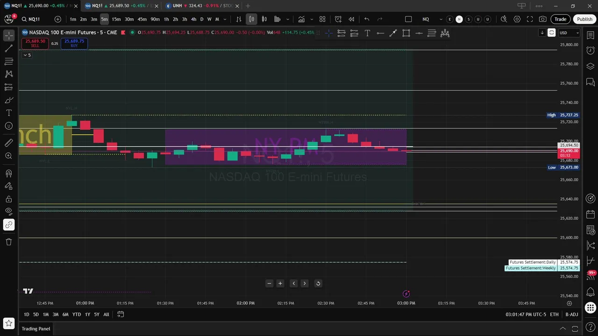Open the indicators menu
The height and width of the screenshot is (336, 598).
coord(302,19)
